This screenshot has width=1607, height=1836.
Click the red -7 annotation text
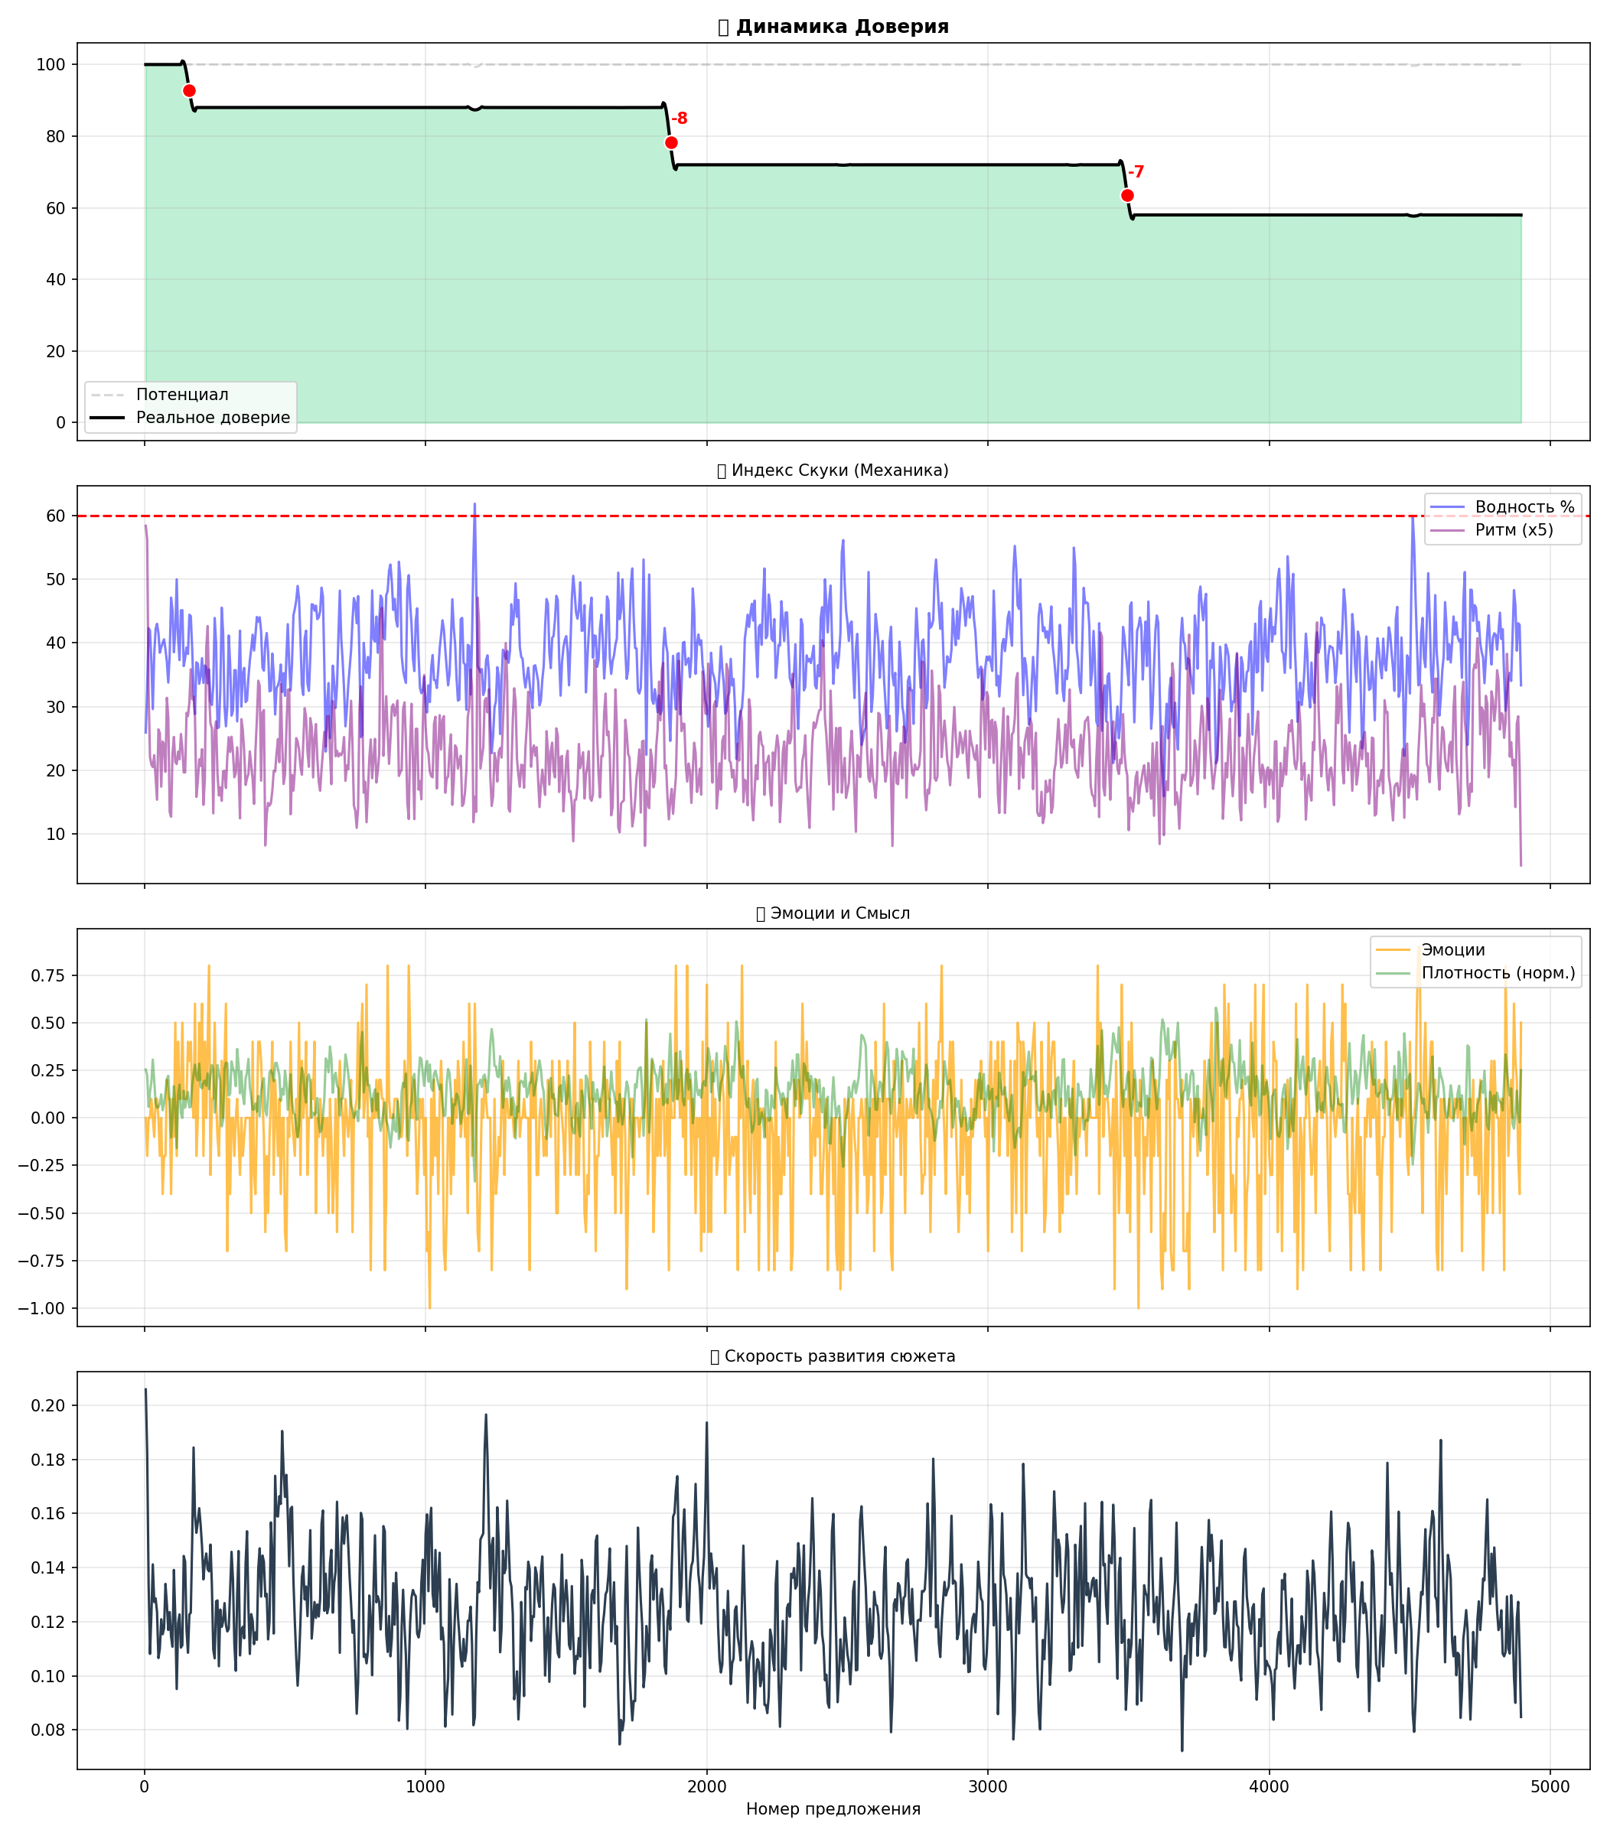coord(1136,172)
